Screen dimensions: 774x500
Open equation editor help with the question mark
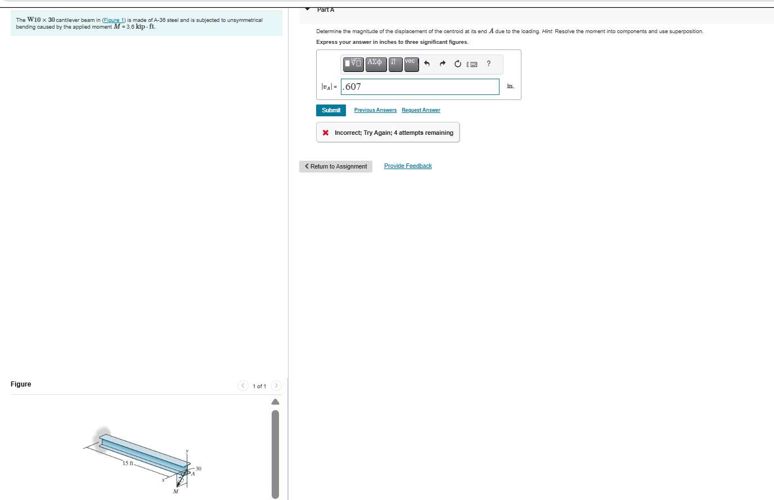coord(488,63)
